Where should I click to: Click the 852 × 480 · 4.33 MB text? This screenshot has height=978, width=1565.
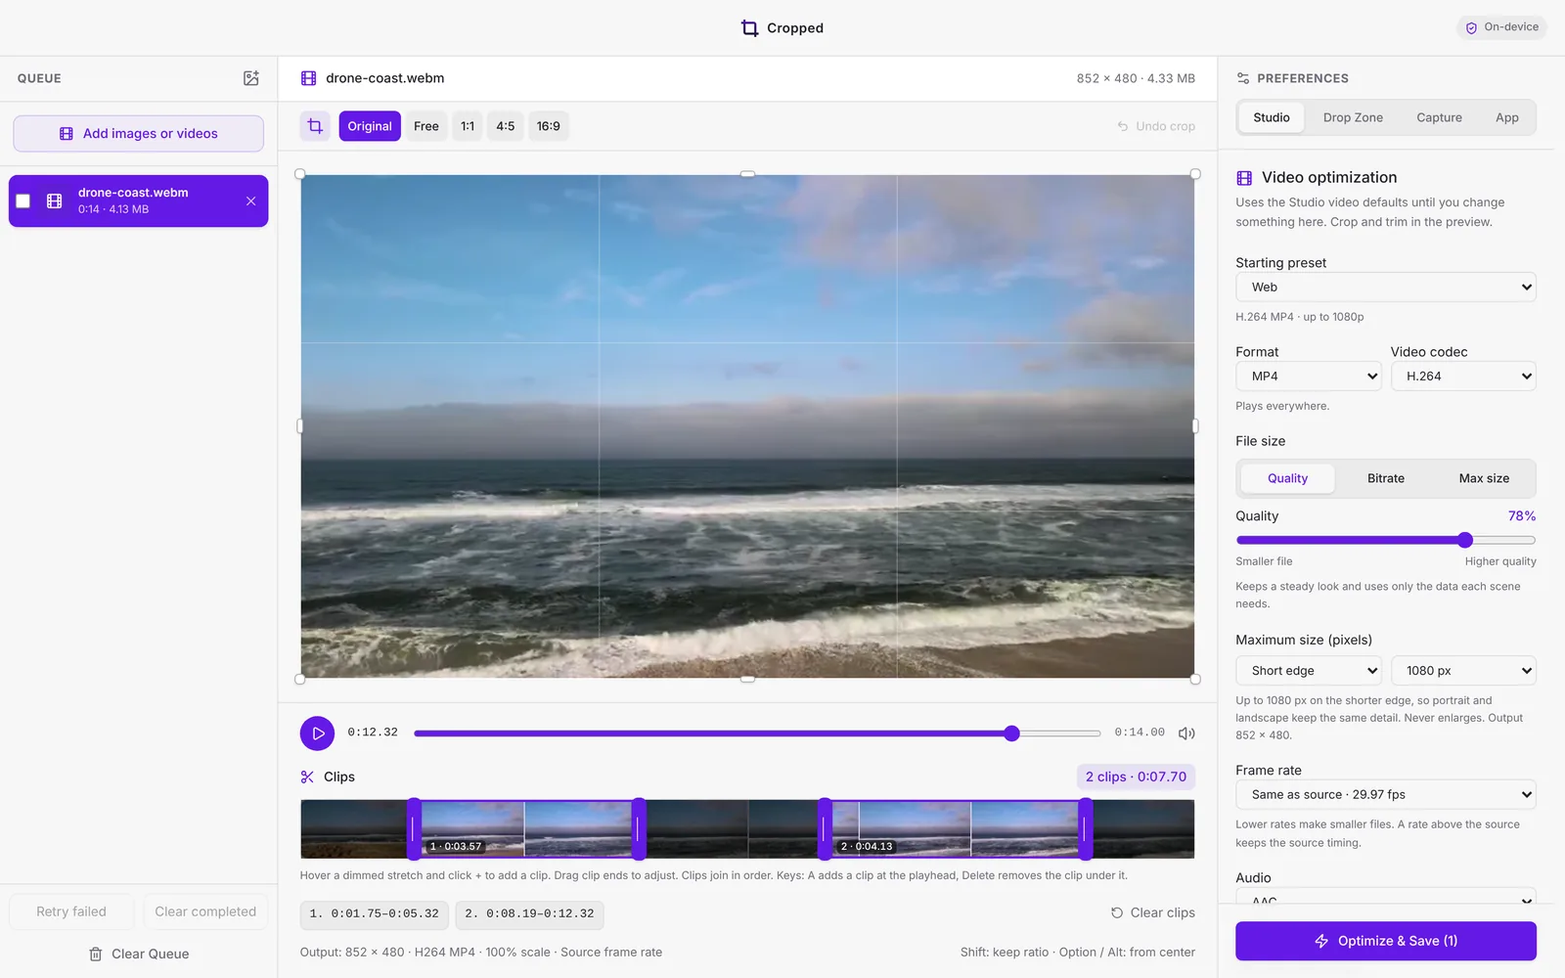[x=1136, y=78]
